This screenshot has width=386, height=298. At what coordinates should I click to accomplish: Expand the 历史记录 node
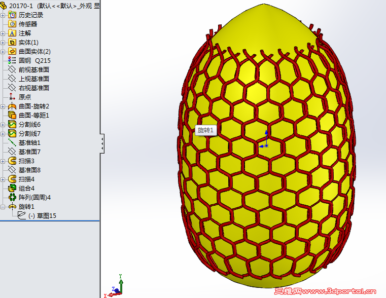click(x=3, y=15)
